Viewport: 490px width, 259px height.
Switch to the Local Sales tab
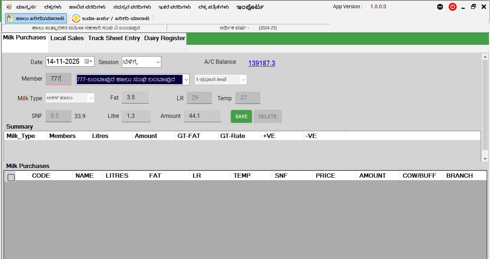(x=67, y=38)
